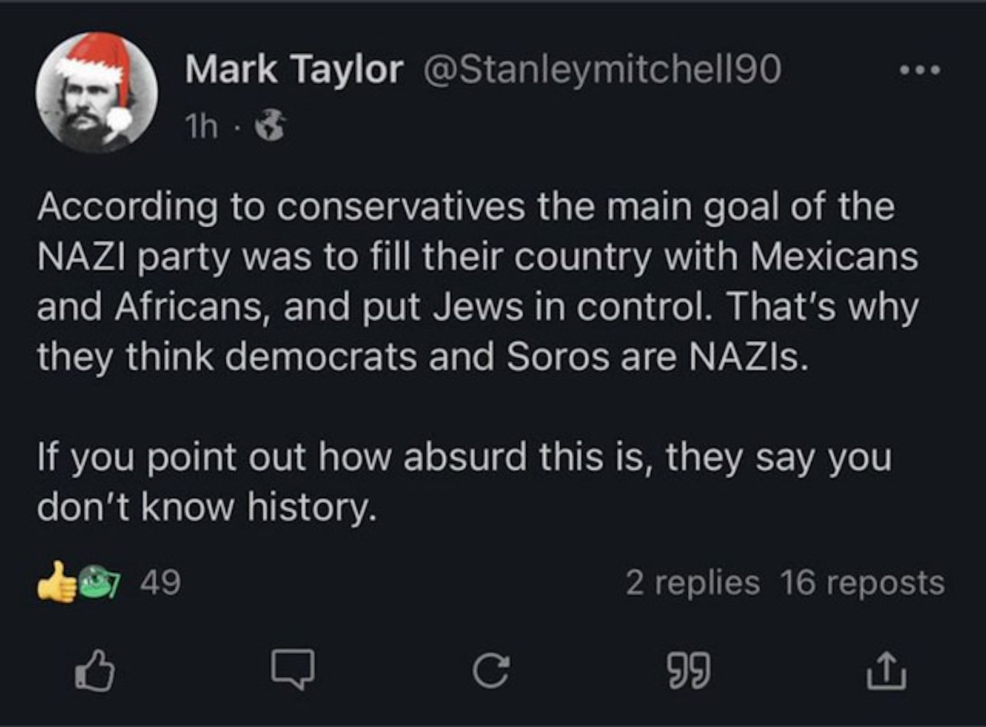Screen dimensions: 986x727
Task: Show the 16 reposts list
Action: 862,583
